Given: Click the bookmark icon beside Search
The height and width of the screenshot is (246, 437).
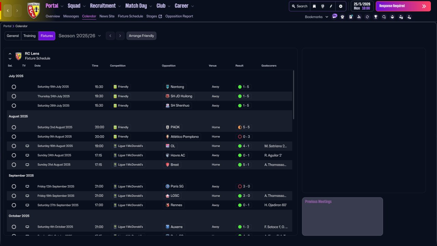Looking at the screenshot, I should pyautogui.click(x=314, y=6).
